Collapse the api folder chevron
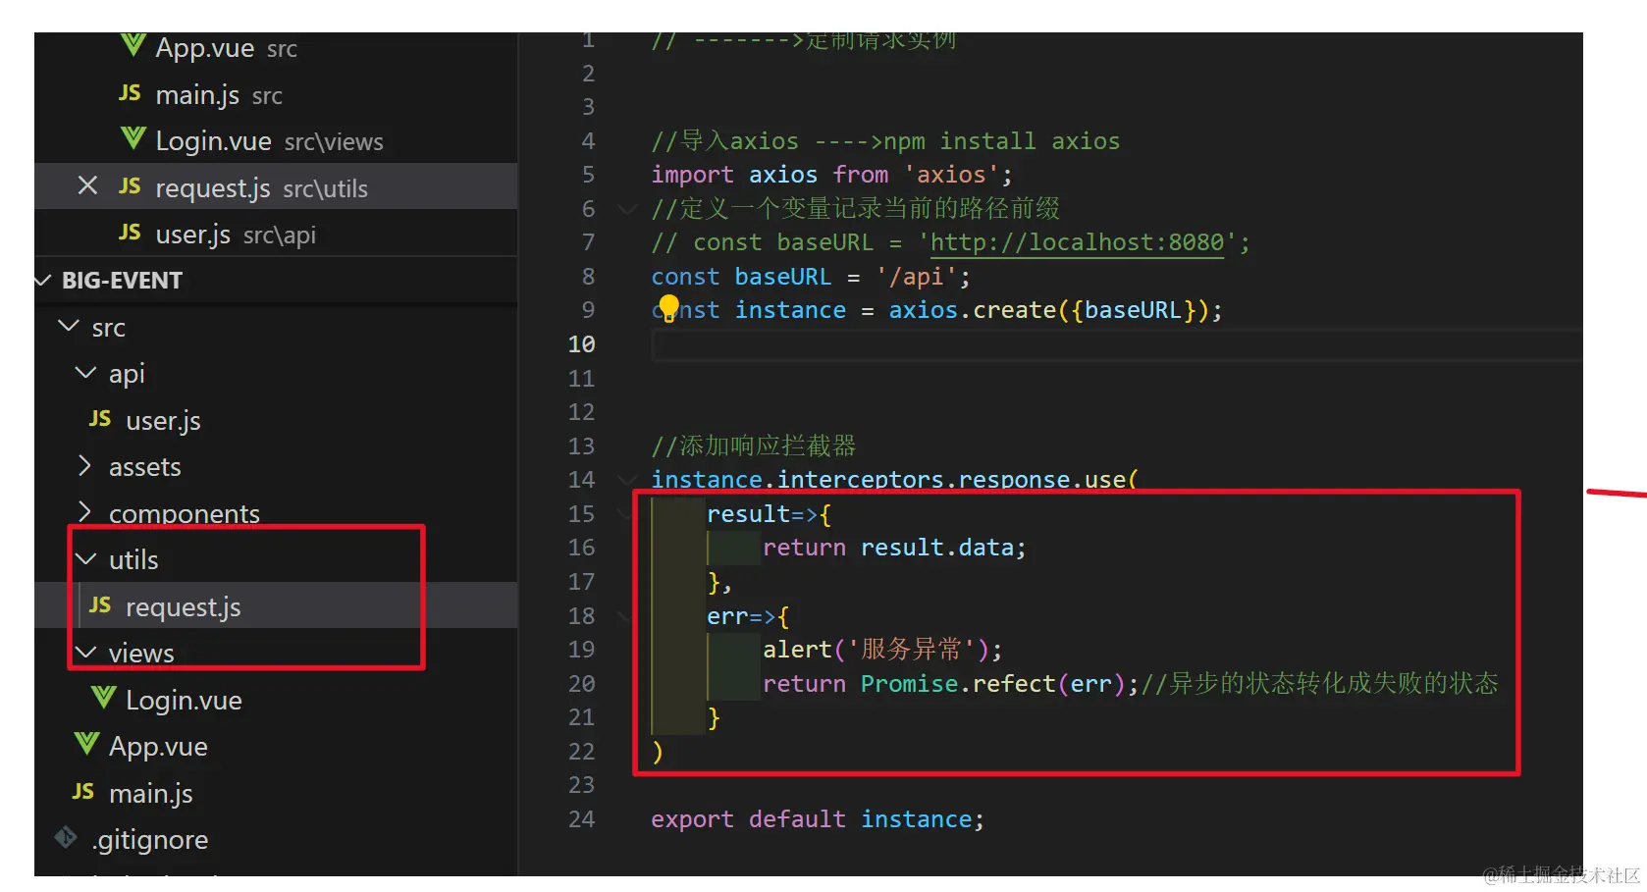This screenshot has width=1647, height=892. 86,373
